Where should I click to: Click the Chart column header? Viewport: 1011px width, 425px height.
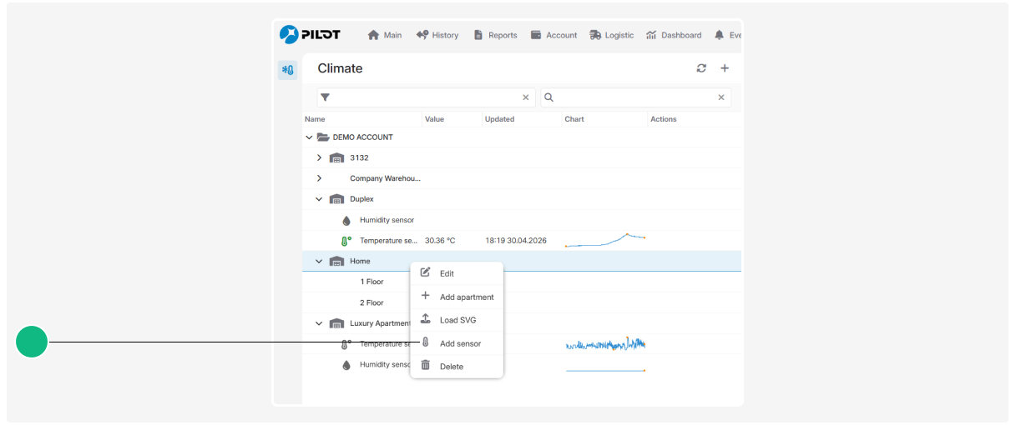click(x=574, y=119)
